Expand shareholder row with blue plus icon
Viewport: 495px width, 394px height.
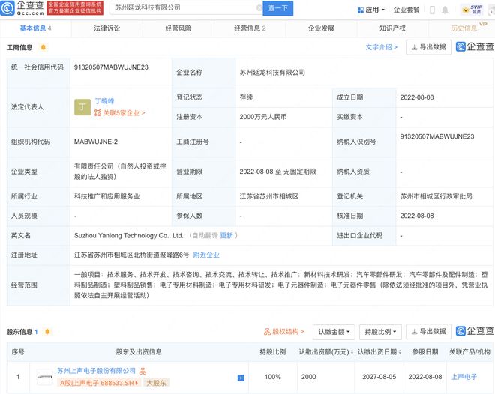241,378
